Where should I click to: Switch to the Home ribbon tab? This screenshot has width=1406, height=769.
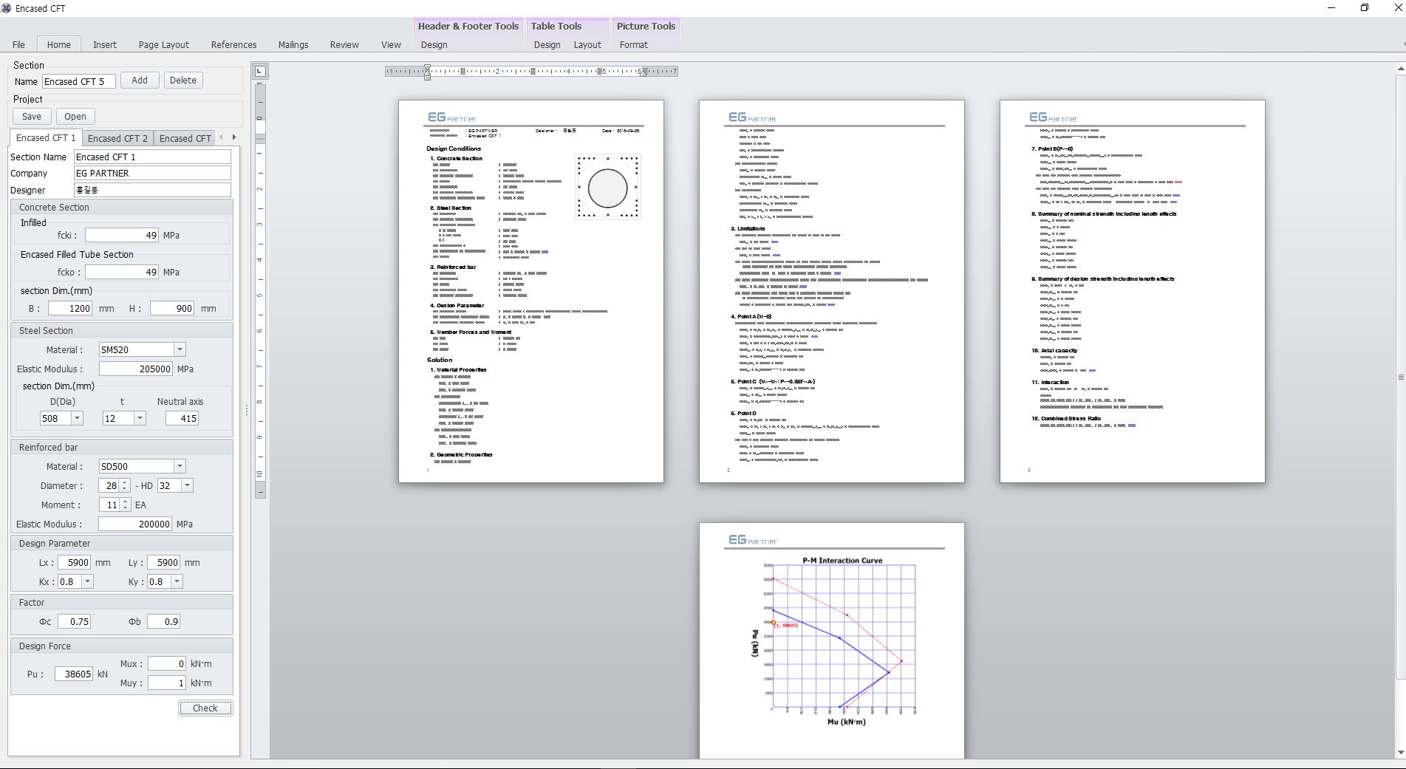[x=59, y=44]
